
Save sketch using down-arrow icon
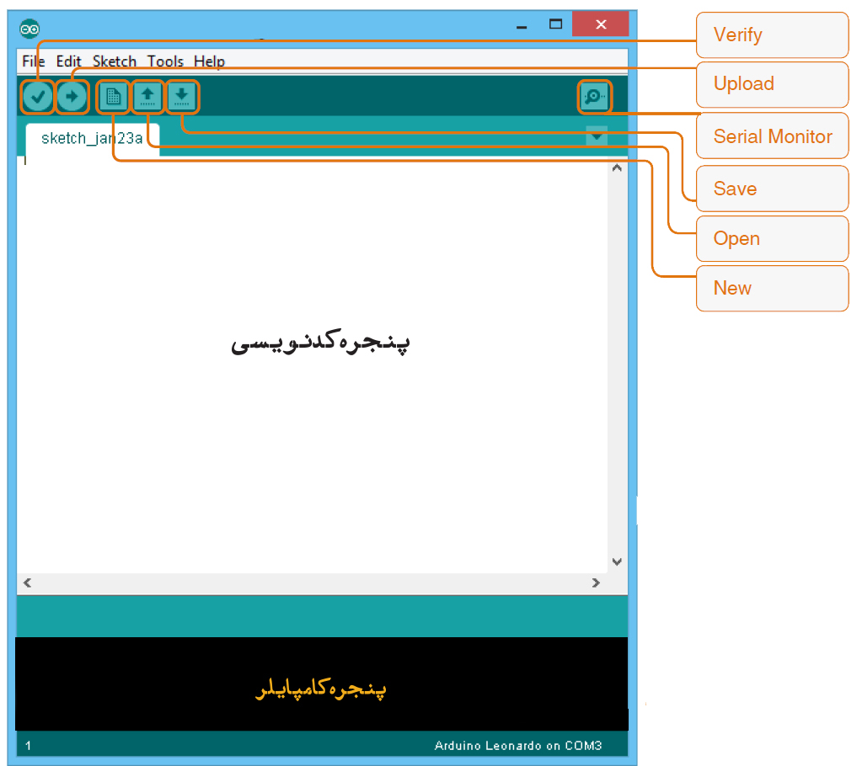pos(181,97)
